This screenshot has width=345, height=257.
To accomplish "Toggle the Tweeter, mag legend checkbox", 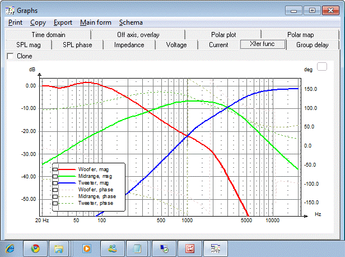I will (x=55, y=183).
